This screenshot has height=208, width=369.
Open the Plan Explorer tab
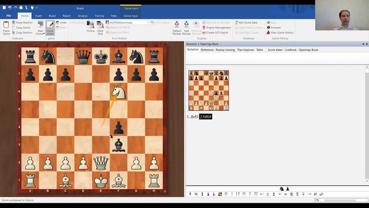pyautogui.click(x=246, y=50)
